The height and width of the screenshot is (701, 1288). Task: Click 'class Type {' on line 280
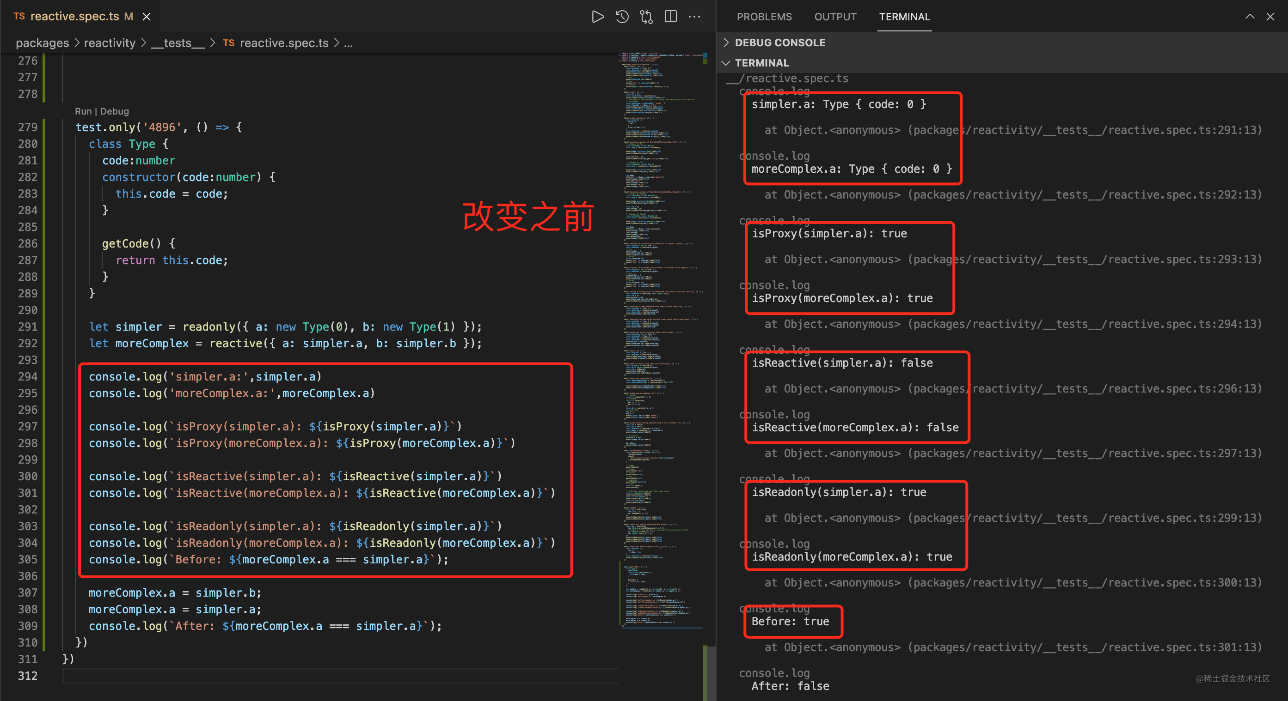tap(129, 144)
